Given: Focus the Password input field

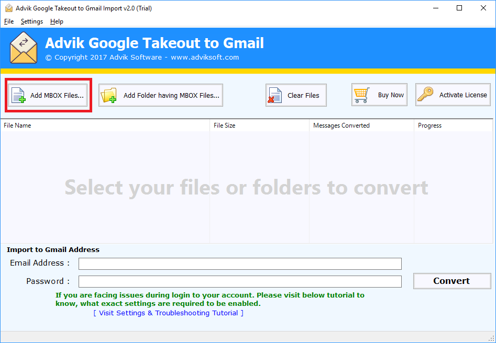Looking at the screenshot, I should tap(240, 281).
